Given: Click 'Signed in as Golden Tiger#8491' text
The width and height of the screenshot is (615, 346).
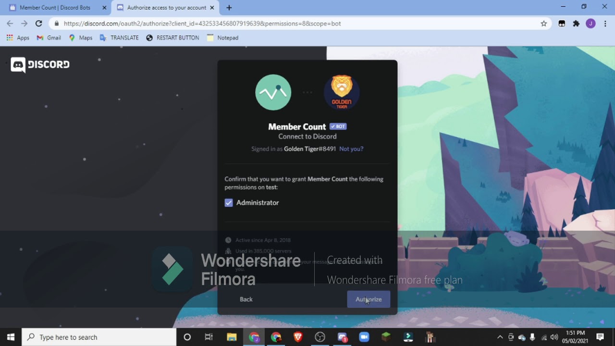Looking at the screenshot, I should click(x=294, y=149).
